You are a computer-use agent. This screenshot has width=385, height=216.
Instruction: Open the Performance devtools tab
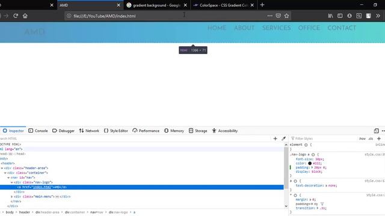click(146, 131)
